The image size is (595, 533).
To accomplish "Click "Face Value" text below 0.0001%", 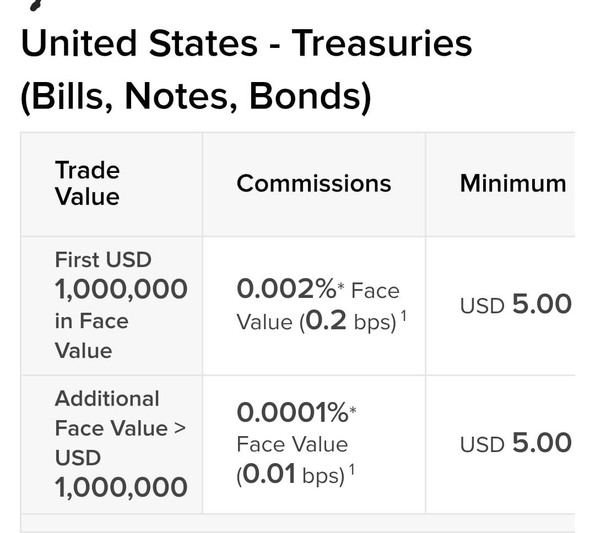I will click(x=292, y=444).
